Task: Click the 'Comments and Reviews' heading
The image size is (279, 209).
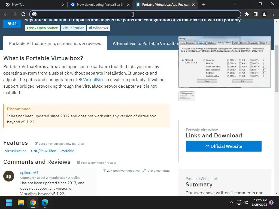Action: [37, 162]
